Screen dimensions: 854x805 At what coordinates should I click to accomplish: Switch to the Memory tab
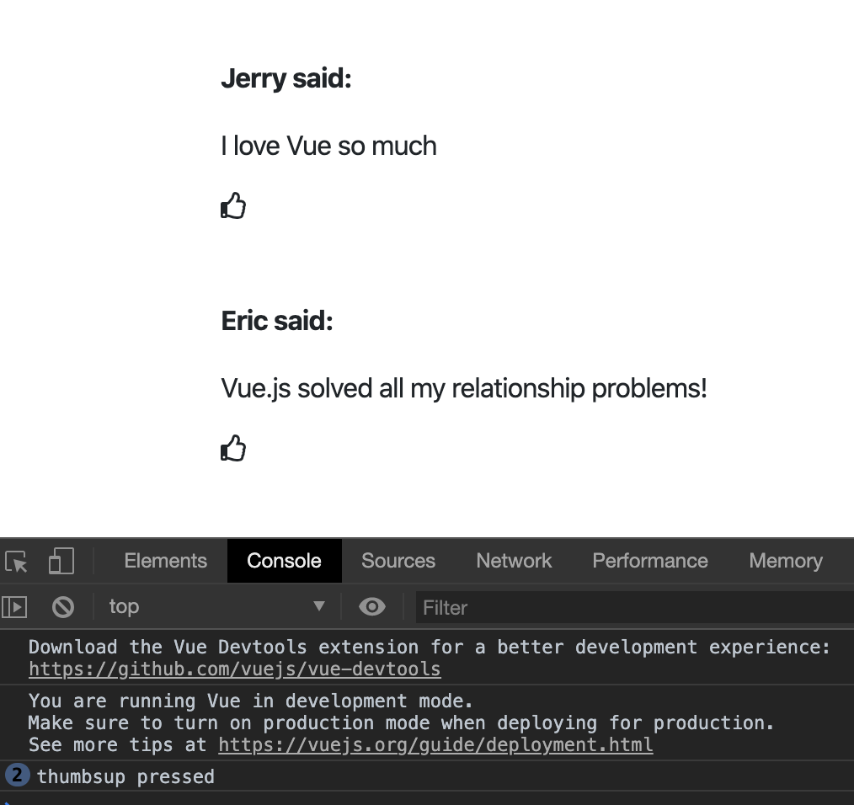coord(785,561)
